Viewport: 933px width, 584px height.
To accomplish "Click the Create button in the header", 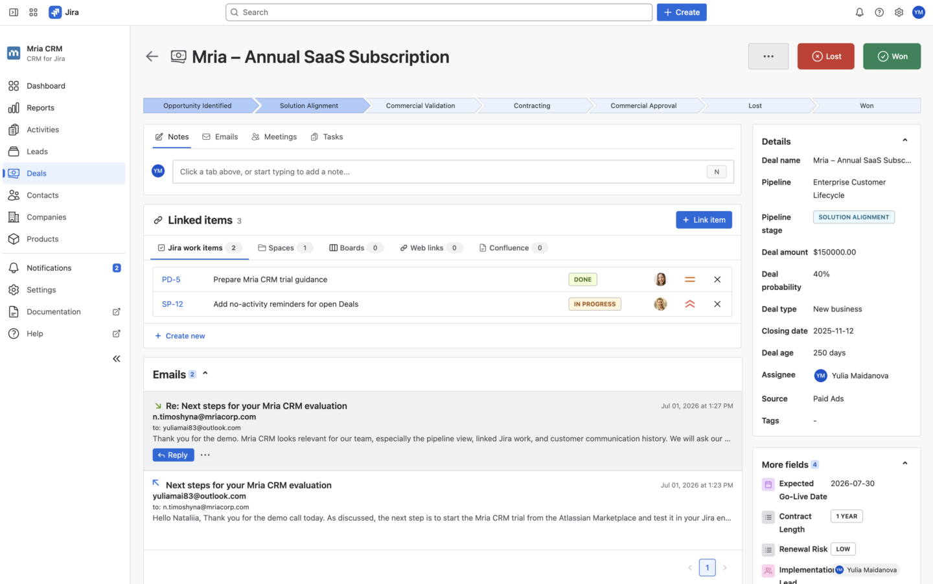I will pos(682,12).
